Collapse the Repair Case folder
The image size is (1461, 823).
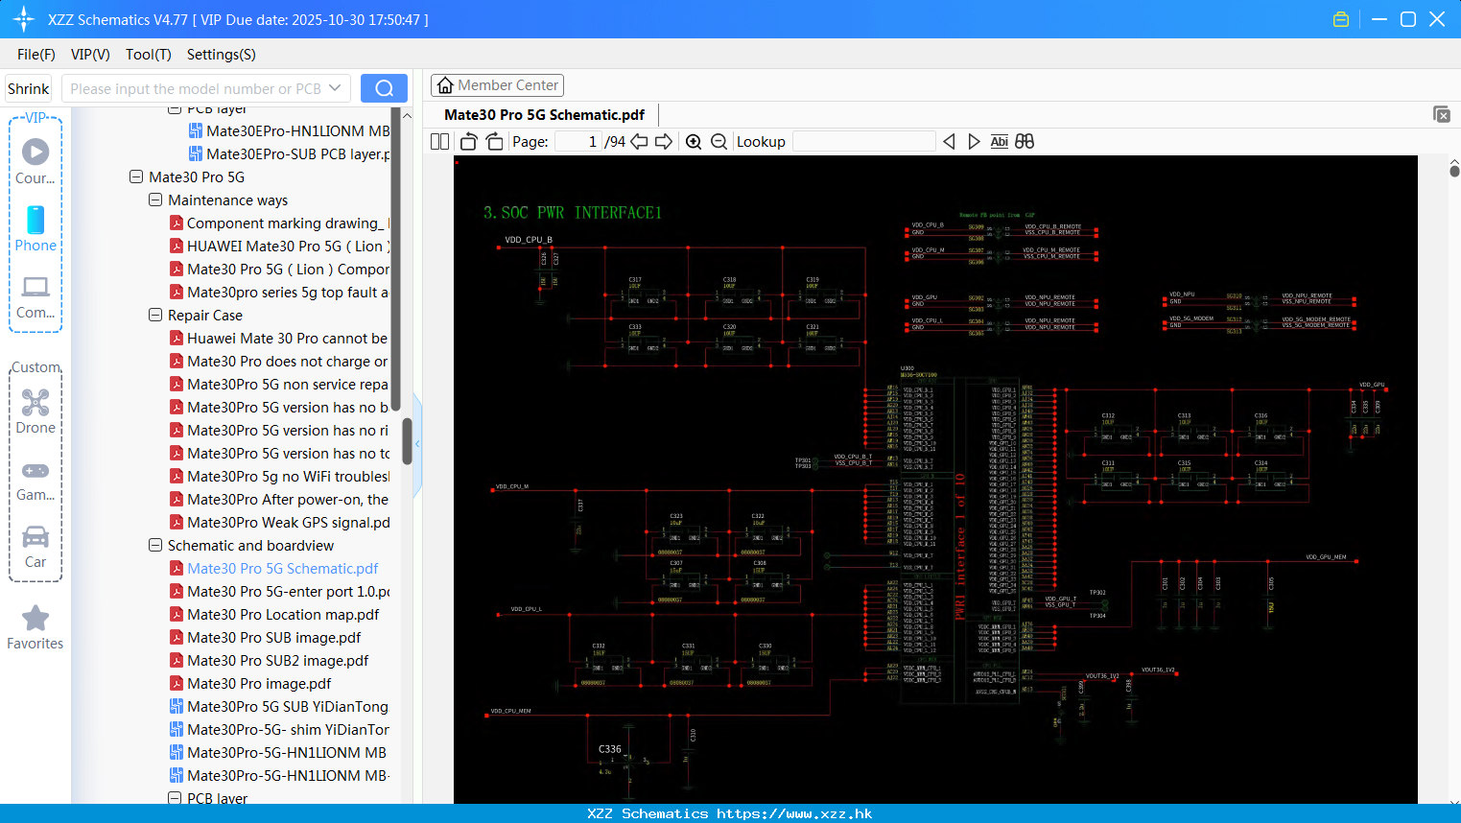(x=155, y=315)
